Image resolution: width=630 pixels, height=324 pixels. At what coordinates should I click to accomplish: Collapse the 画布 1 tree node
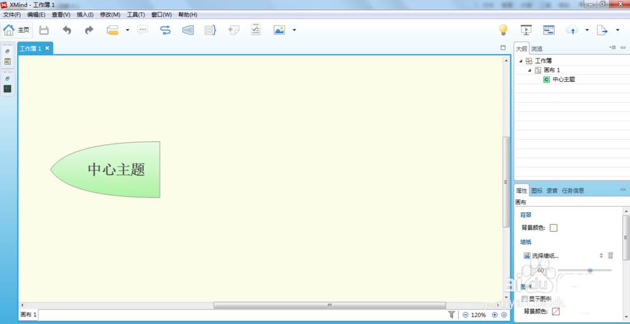click(530, 70)
